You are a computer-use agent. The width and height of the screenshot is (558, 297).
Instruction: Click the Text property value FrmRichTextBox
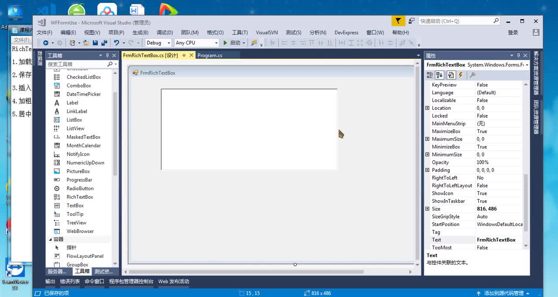tap(499, 240)
